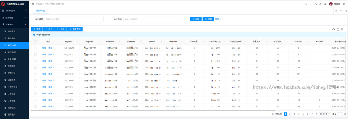The width and height of the screenshot is (348, 119).
Task: Open 服务场站 in the sidebar
Action: tap(14, 38)
